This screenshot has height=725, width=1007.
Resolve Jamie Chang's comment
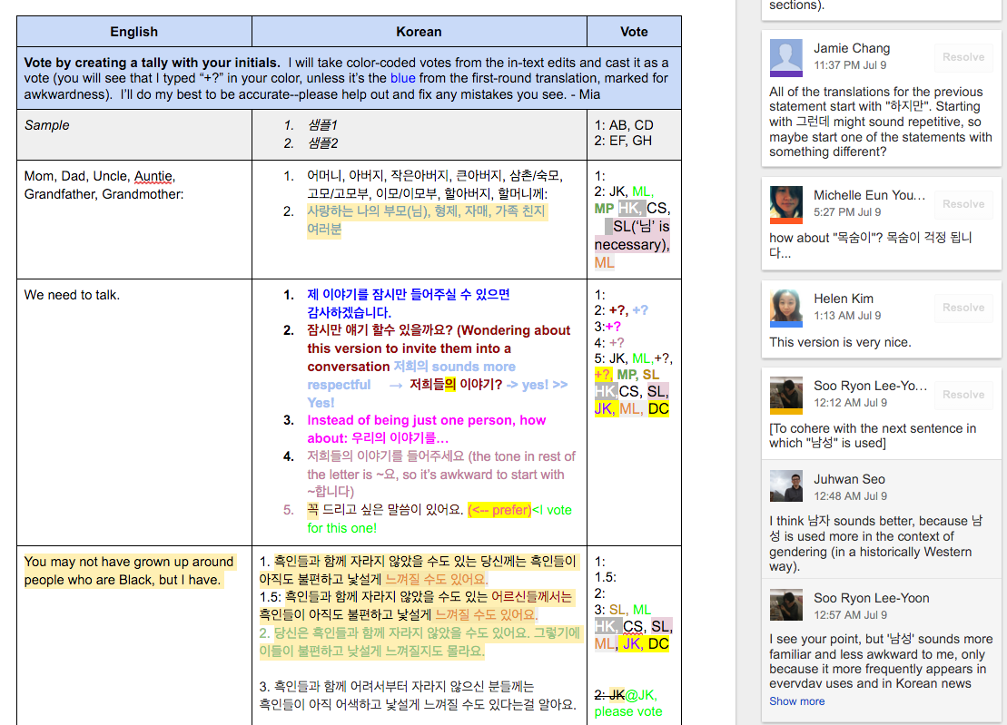[x=963, y=57]
